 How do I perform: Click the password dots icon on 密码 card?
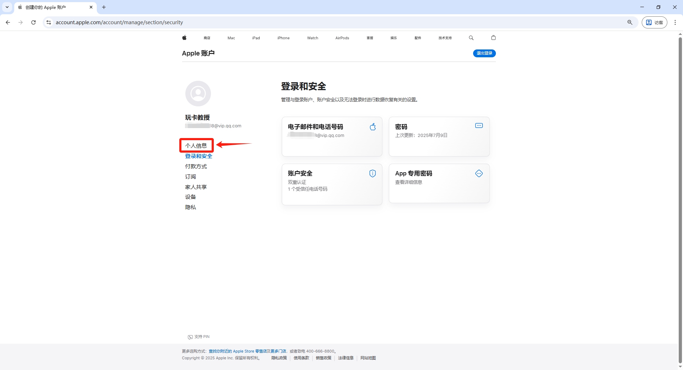479,126
